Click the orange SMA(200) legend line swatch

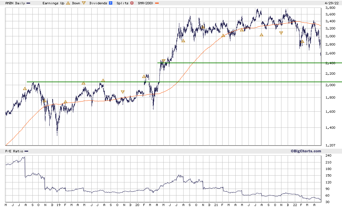pyautogui.click(x=157, y=3)
